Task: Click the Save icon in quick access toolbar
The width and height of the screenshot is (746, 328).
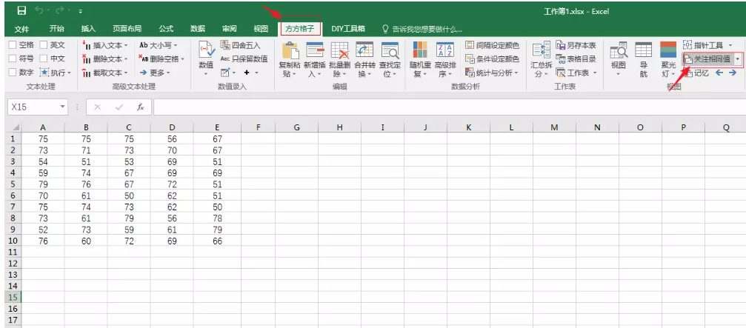Action: coord(21,10)
